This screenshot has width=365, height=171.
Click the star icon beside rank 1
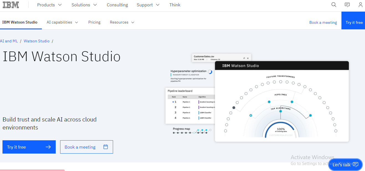[173, 102]
